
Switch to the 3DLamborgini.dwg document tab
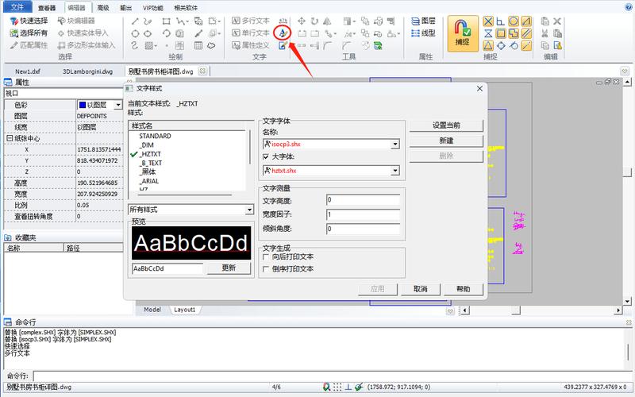pos(87,71)
